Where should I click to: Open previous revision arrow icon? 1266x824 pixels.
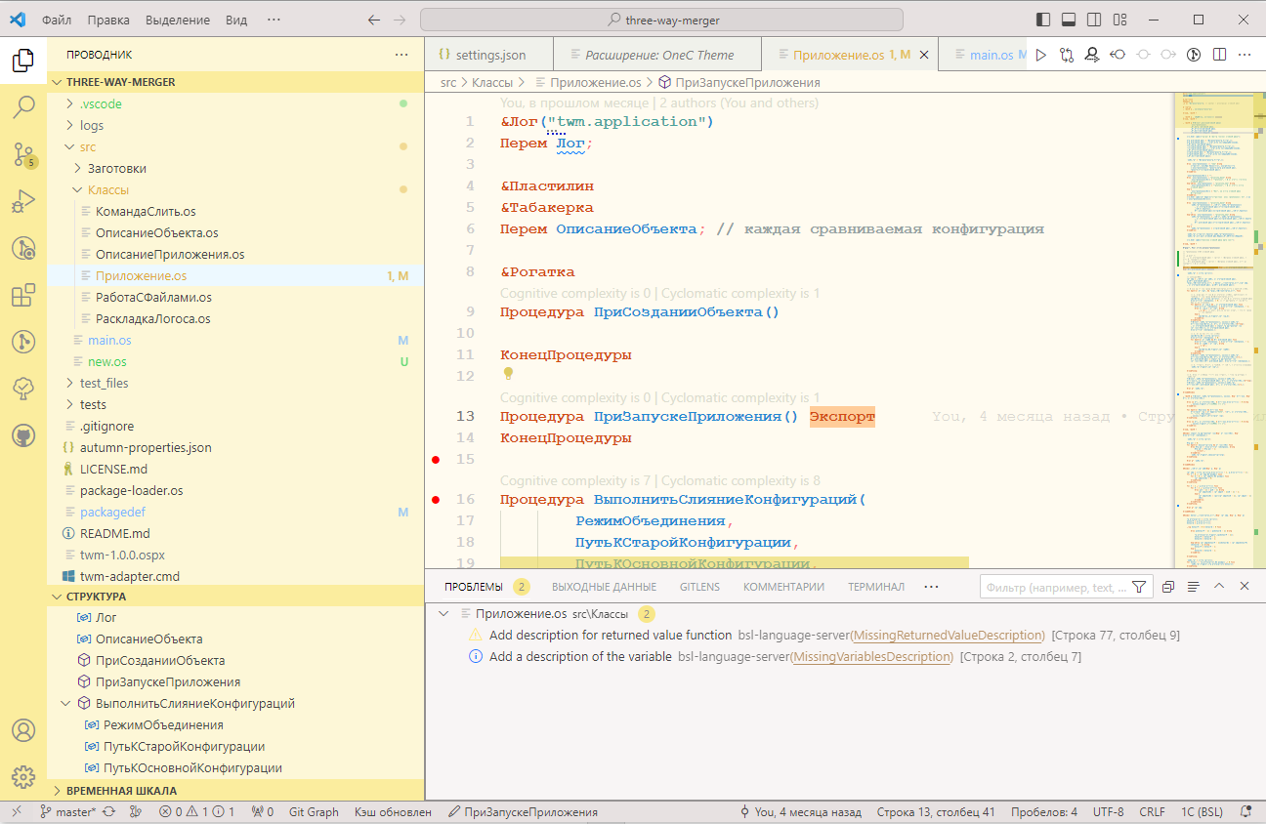[1118, 56]
